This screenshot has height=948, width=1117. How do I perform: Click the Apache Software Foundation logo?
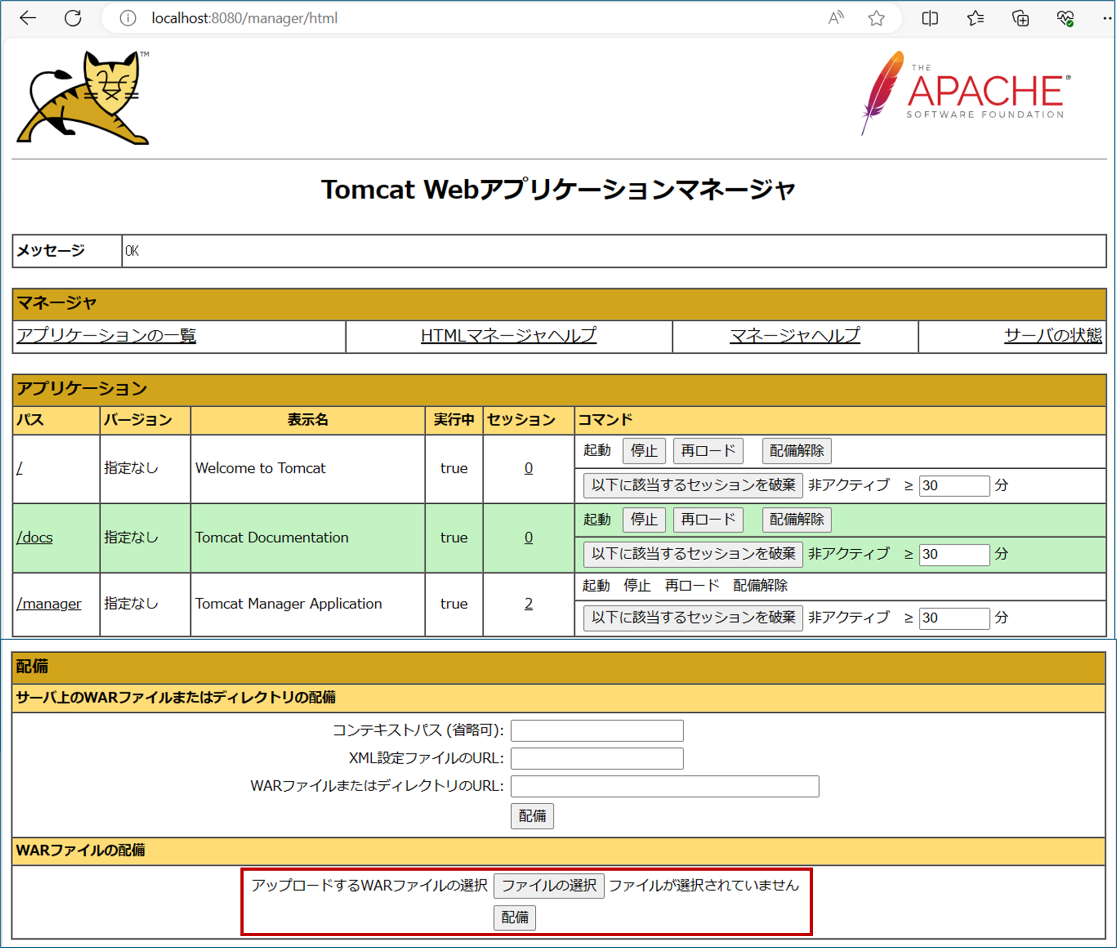[x=965, y=93]
